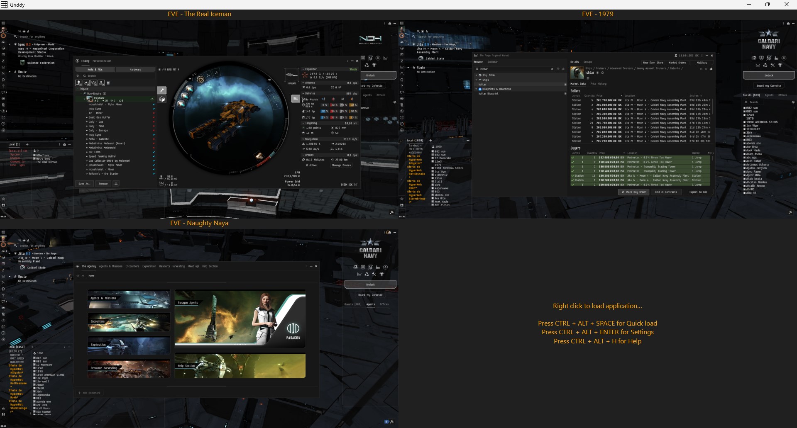Collapse the Offense section in Fitting stats
Viewport: 797px width, 428px height.
click(303, 83)
